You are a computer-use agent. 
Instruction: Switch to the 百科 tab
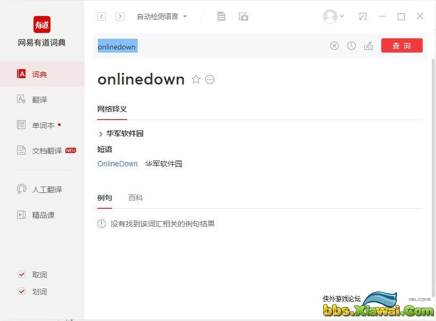[x=136, y=198]
